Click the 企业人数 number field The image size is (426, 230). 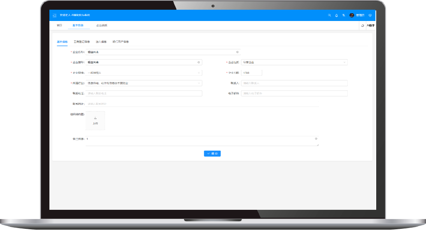[252, 73]
